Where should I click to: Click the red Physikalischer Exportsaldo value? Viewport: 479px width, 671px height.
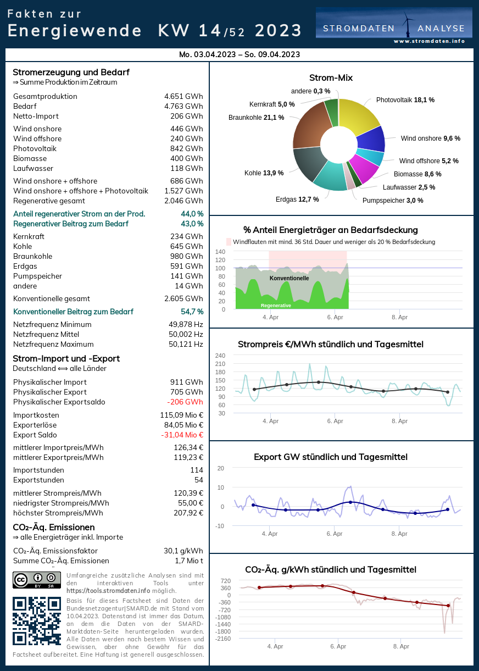coord(185,402)
